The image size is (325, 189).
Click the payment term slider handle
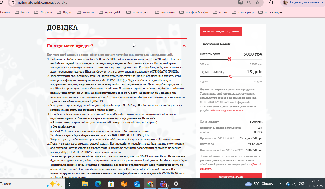[x=230, y=77]
